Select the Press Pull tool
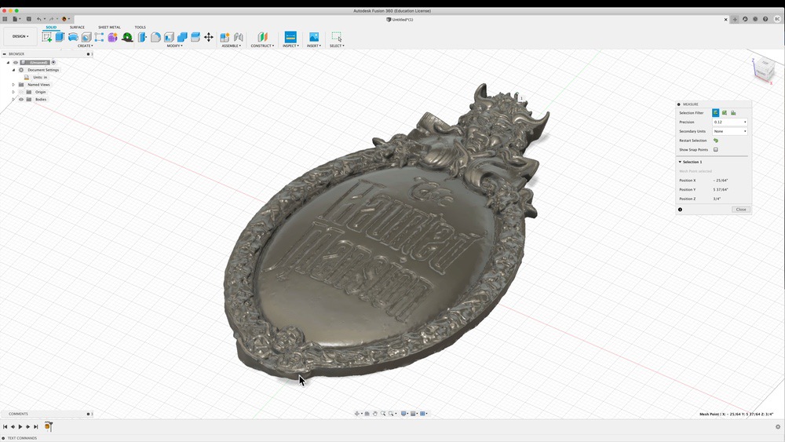The width and height of the screenshot is (785, 442). pyautogui.click(x=143, y=37)
